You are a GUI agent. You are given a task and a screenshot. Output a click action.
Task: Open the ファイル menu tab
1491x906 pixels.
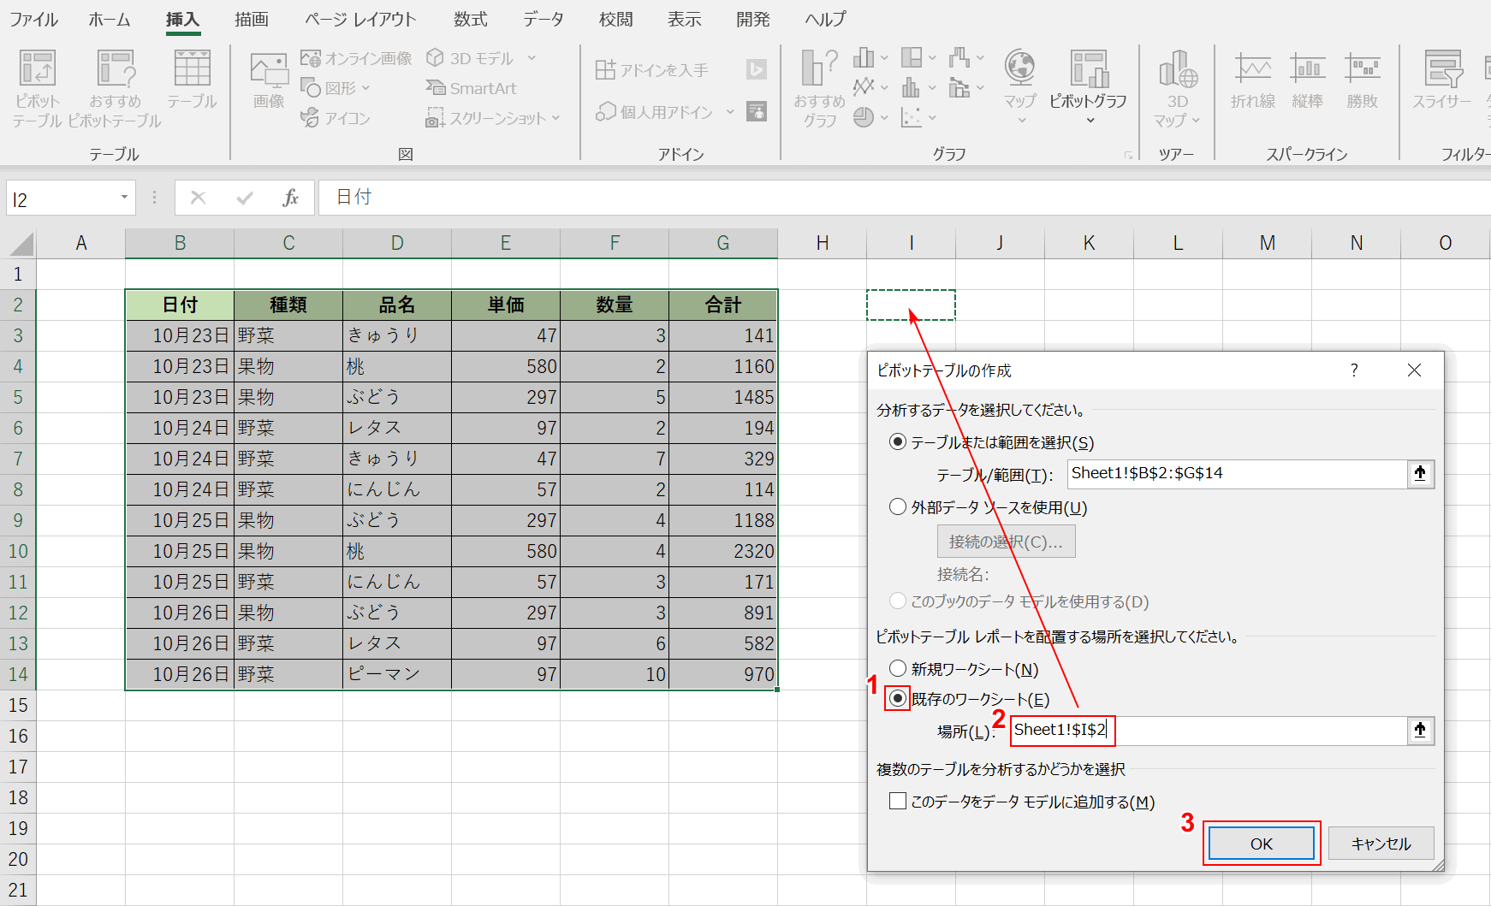[34, 19]
